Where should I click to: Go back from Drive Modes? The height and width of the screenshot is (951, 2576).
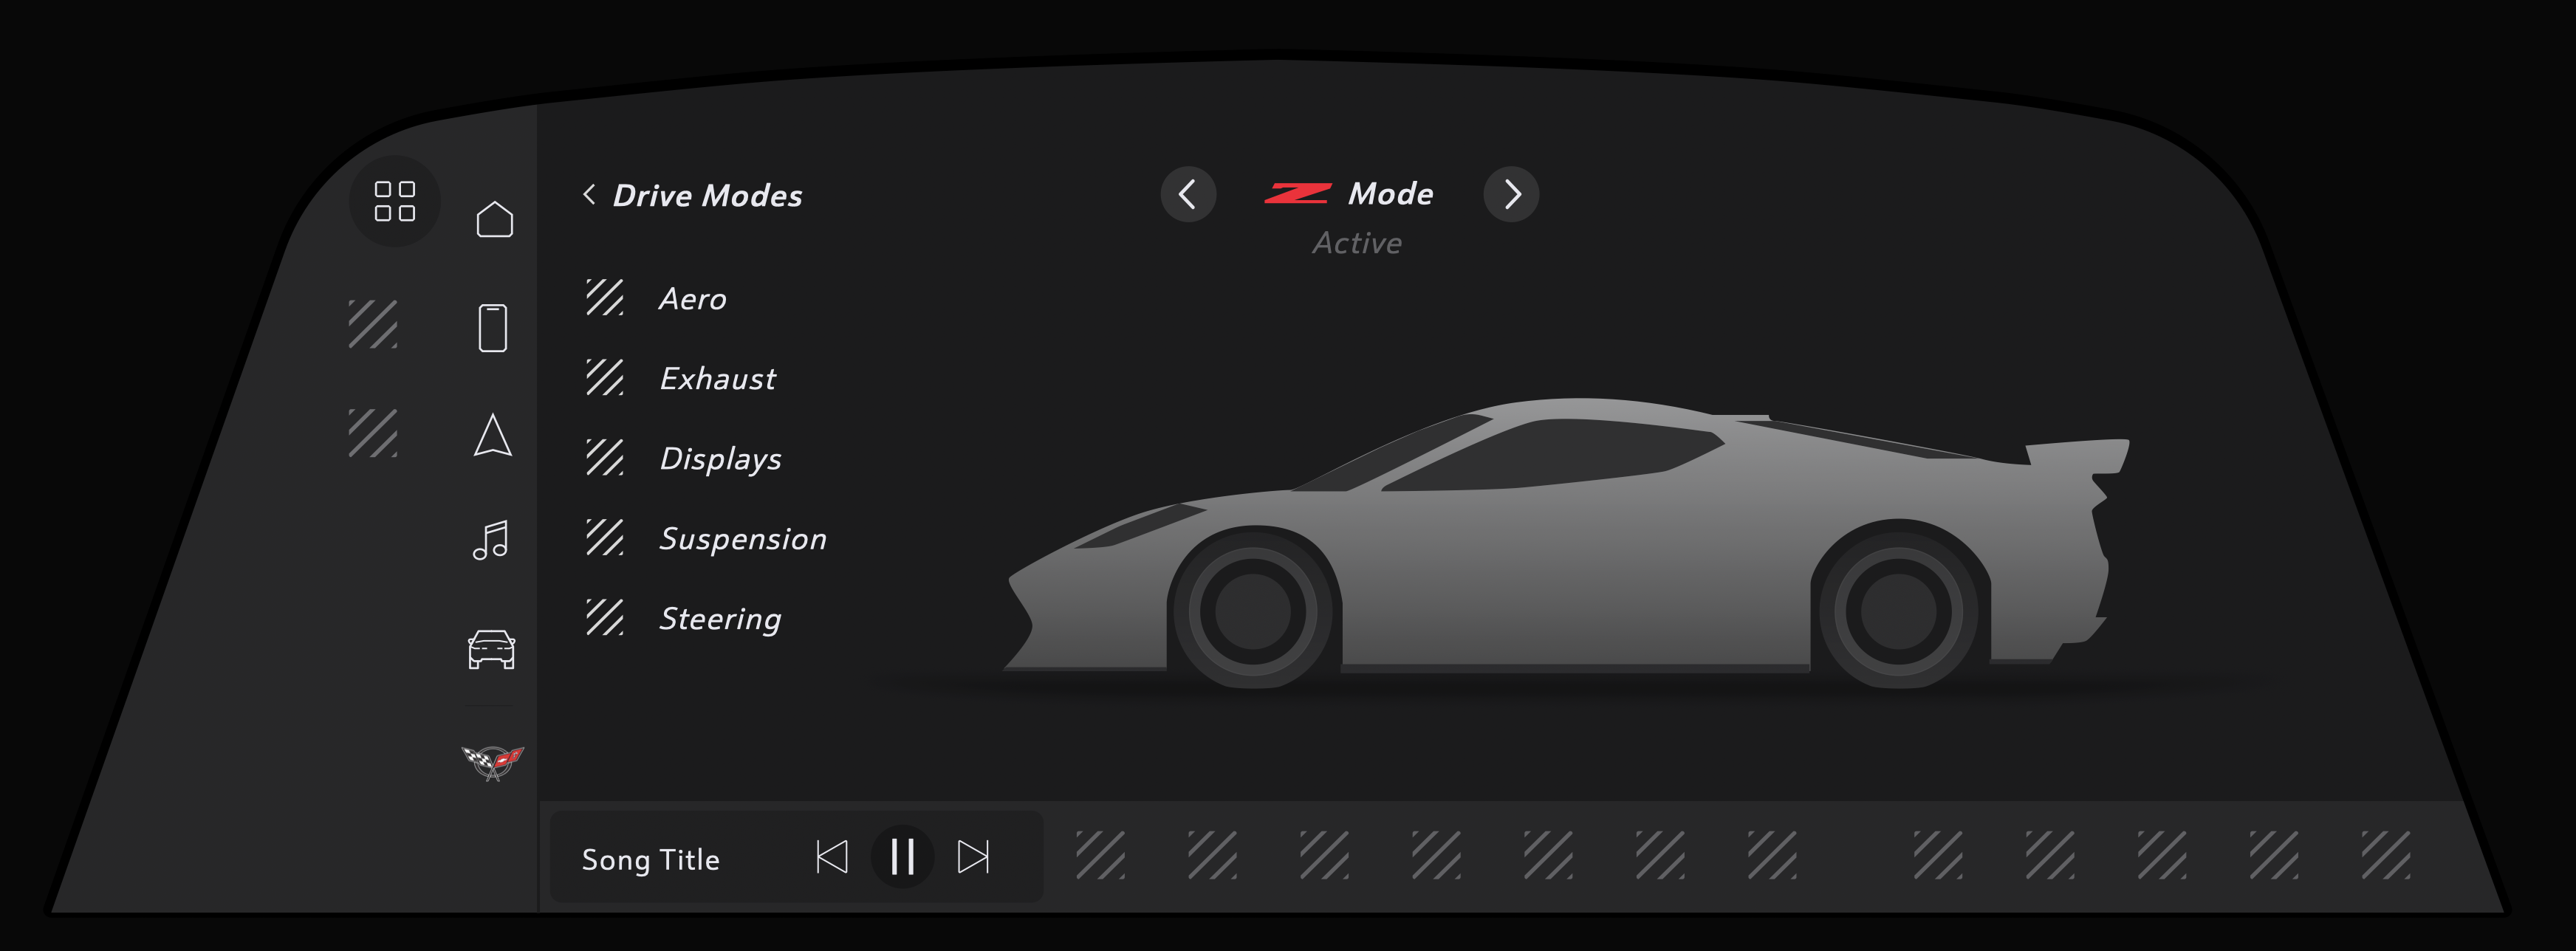coord(590,195)
